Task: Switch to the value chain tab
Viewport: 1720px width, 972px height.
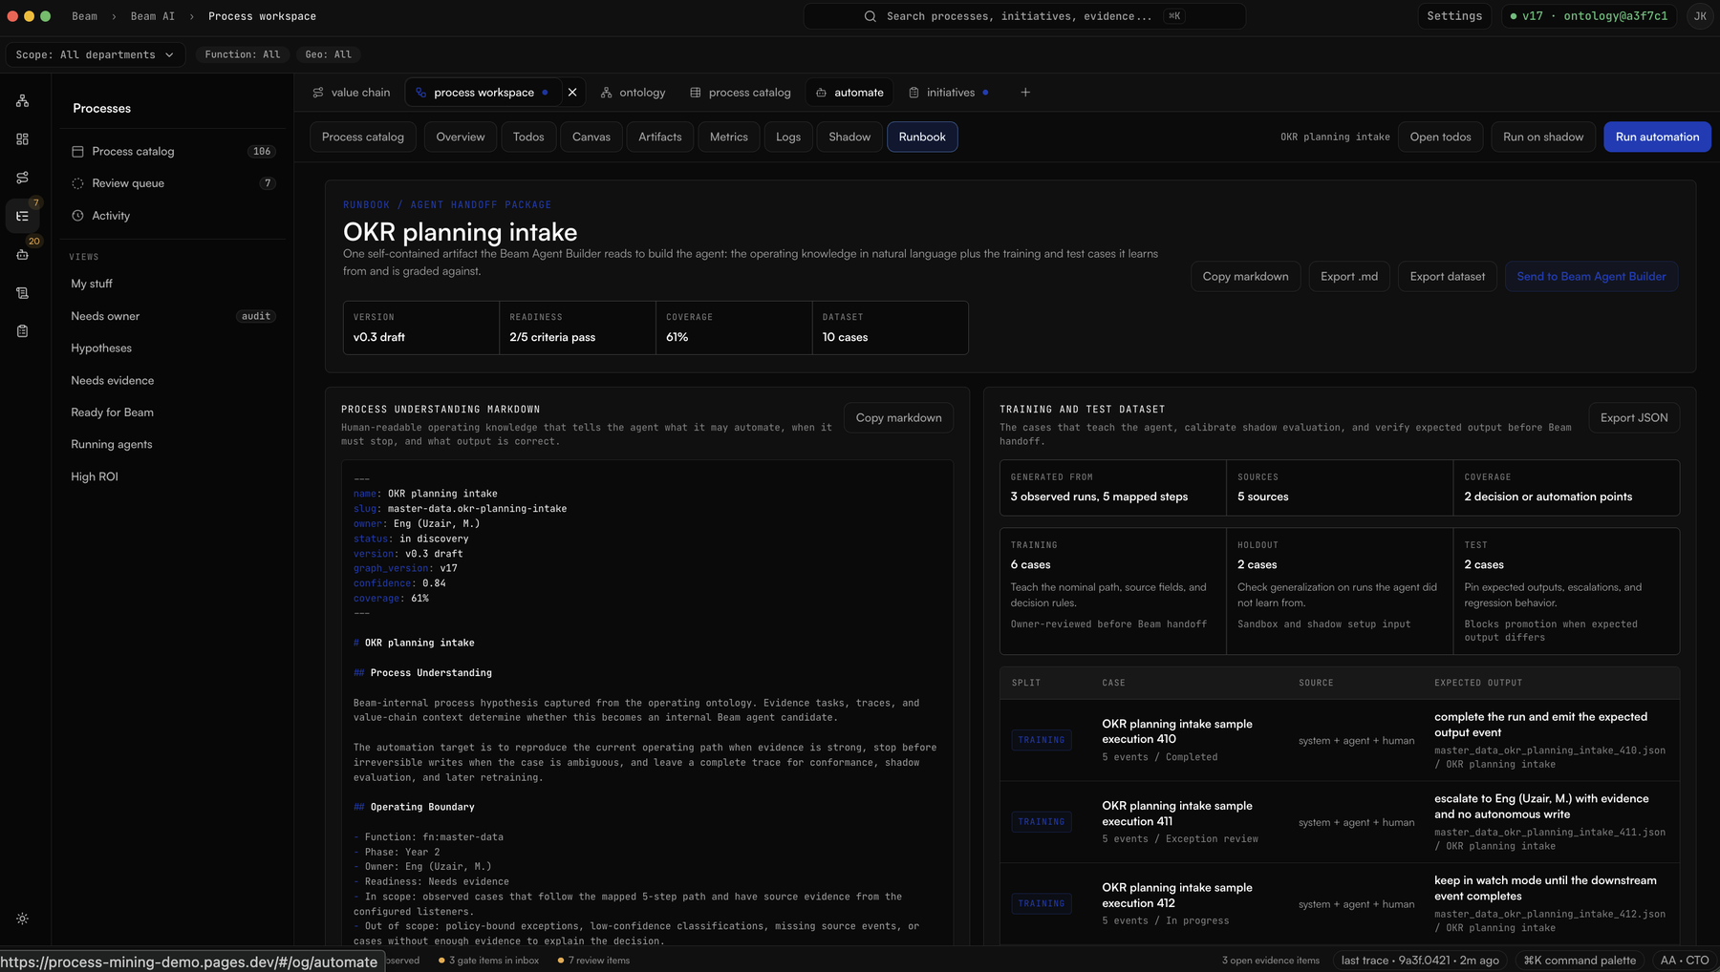Action: [352, 93]
